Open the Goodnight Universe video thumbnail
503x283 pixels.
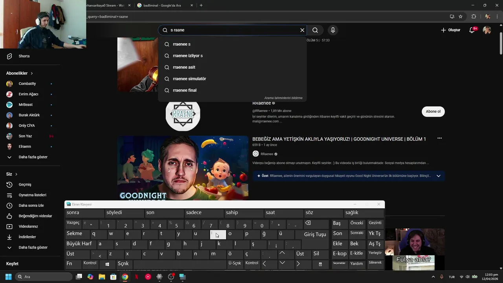pyautogui.click(x=183, y=168)
